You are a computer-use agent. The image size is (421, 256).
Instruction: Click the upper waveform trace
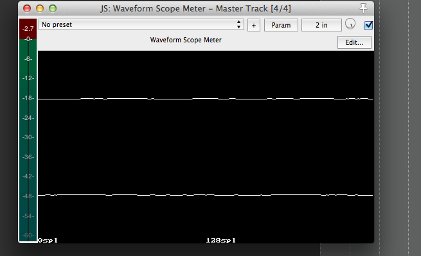tap(206, 99)
